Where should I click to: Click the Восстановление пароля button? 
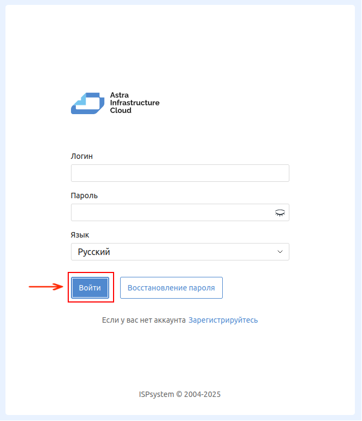[171, 288]
